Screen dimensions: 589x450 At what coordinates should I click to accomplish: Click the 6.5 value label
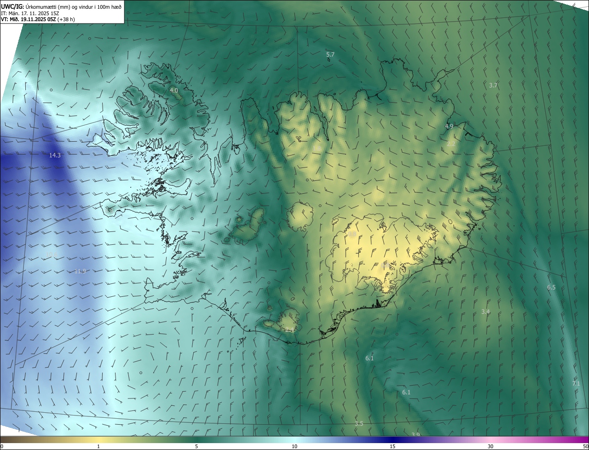pos(551,288)
